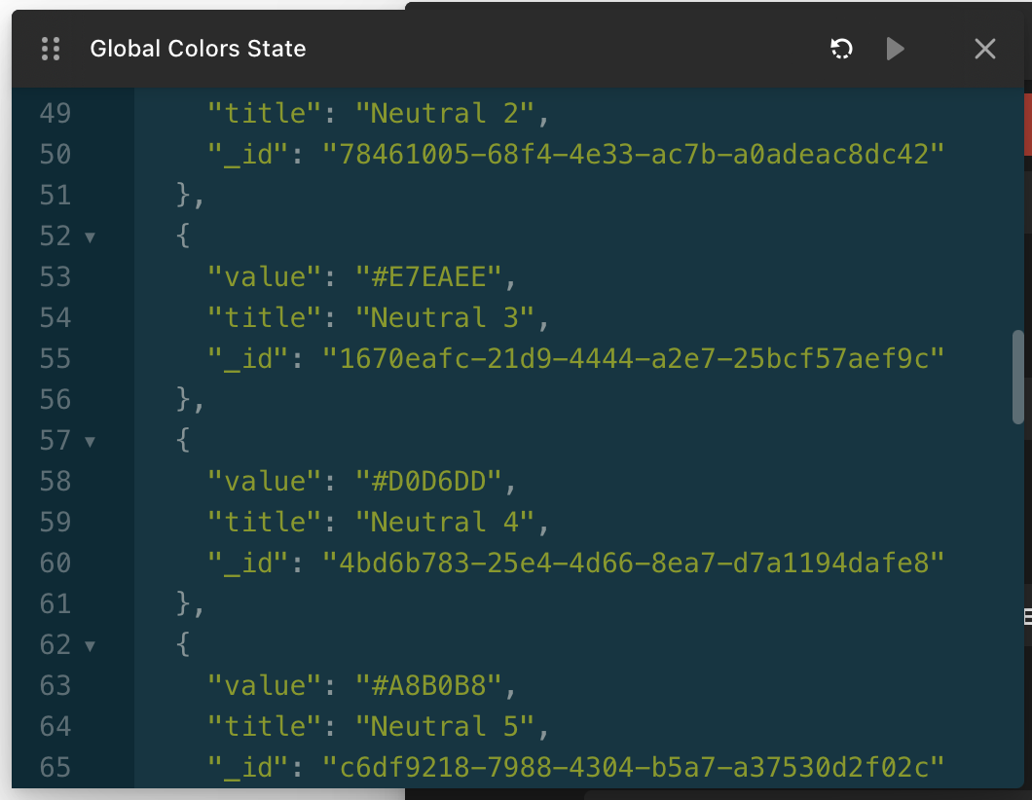1032x800 pixels.
Task: Click the "Neutral 3" title string
Action: click(x=444, y=318)
